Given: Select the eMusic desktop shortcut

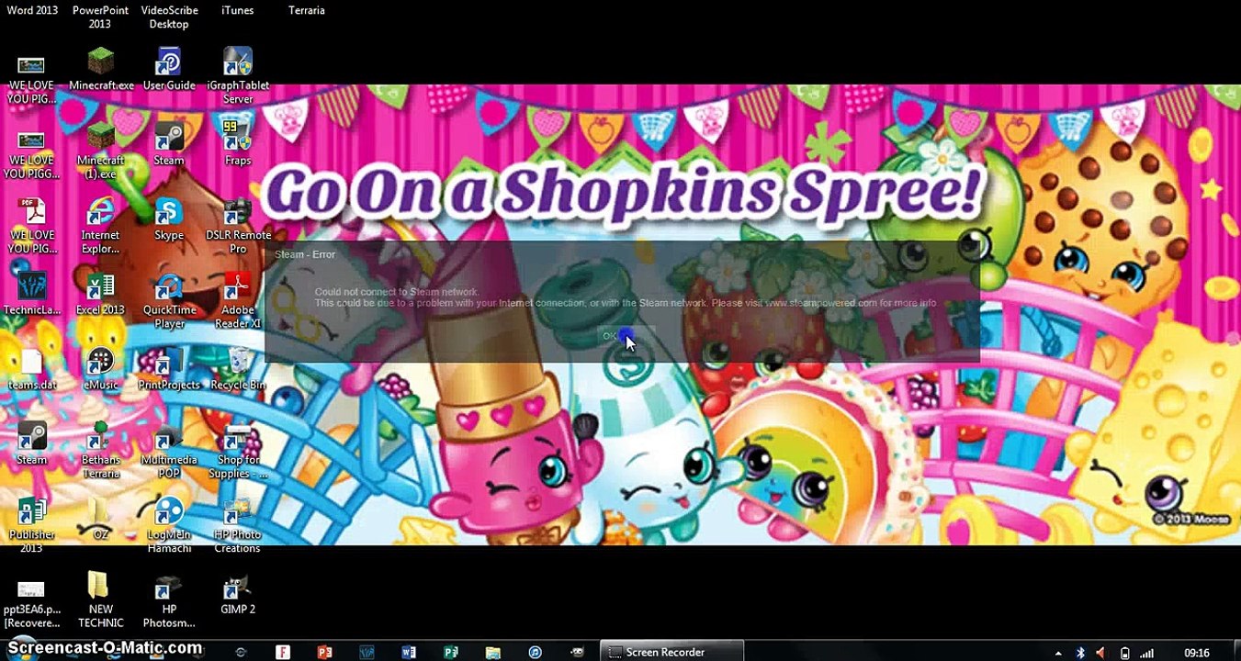Looking at the screenshot, I should pyautogui.click(x=101, y=369).
